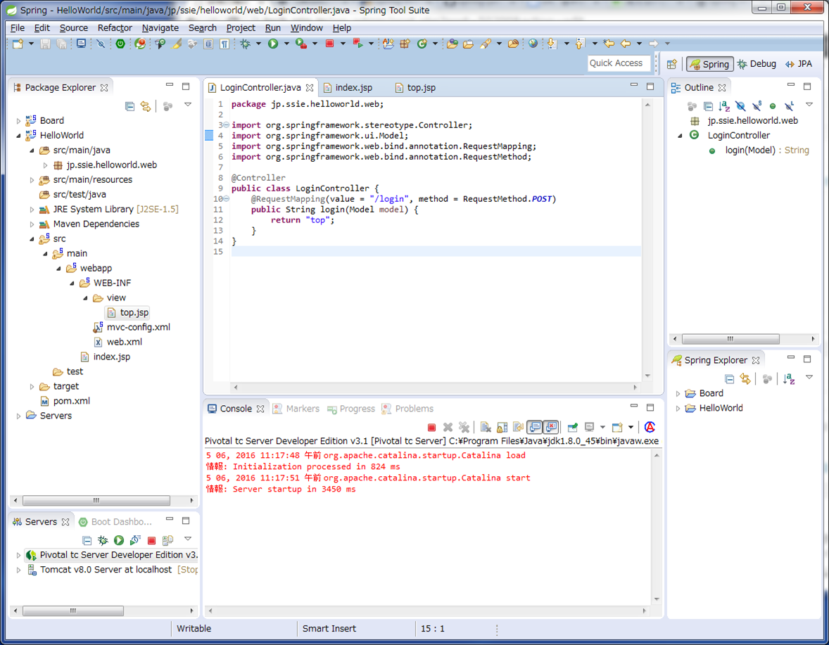Toggle Show Whitespace Characters pilcrow icon
Image resolution: width=829 pixels, height=645 pixels.
[x=224, y=44]
